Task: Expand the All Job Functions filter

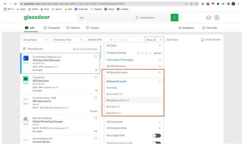Action: click(x=134, y=66)
